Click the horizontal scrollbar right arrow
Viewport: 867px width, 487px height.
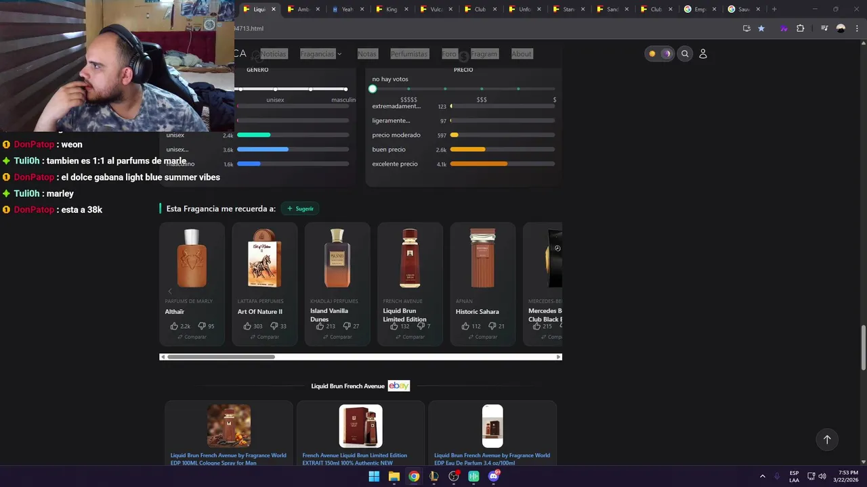tap(559, 357)
